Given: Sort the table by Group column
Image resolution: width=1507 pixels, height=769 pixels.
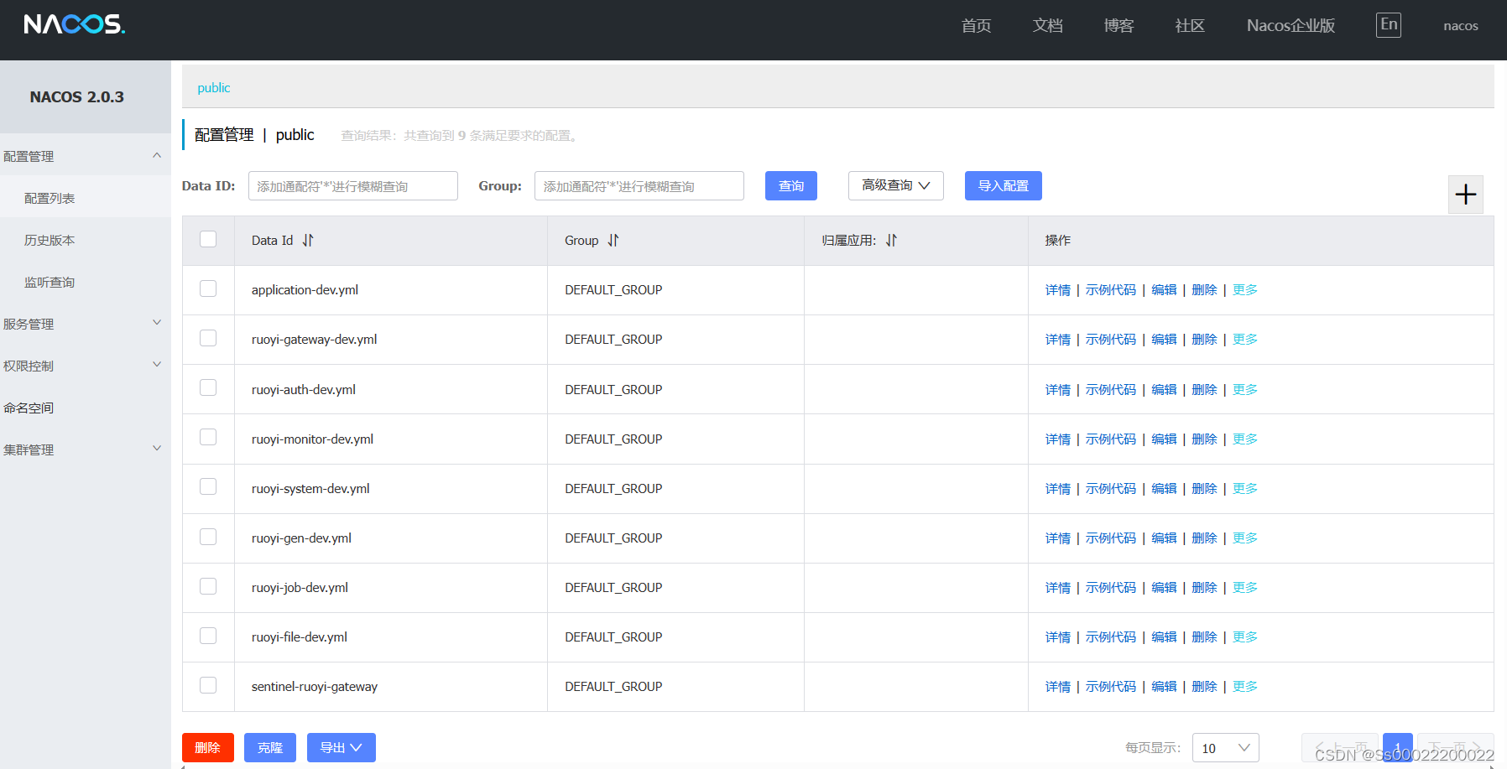Looking at the screenshot, I should (614, 240).
